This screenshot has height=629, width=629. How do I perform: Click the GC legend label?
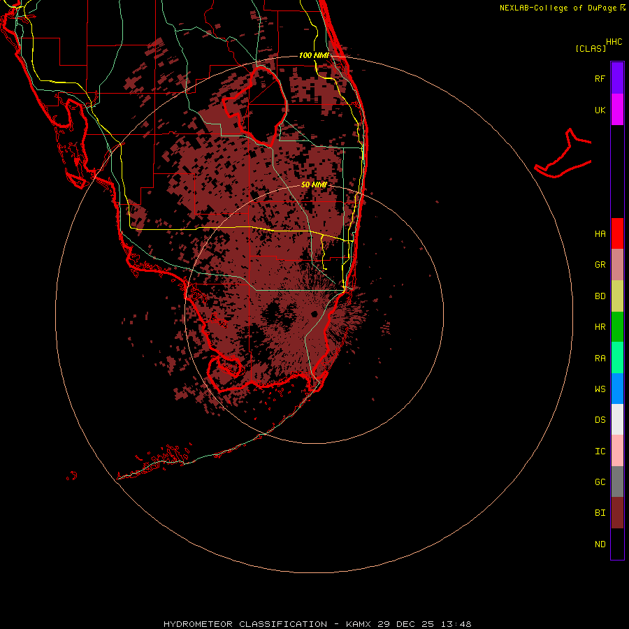(600, 482)
